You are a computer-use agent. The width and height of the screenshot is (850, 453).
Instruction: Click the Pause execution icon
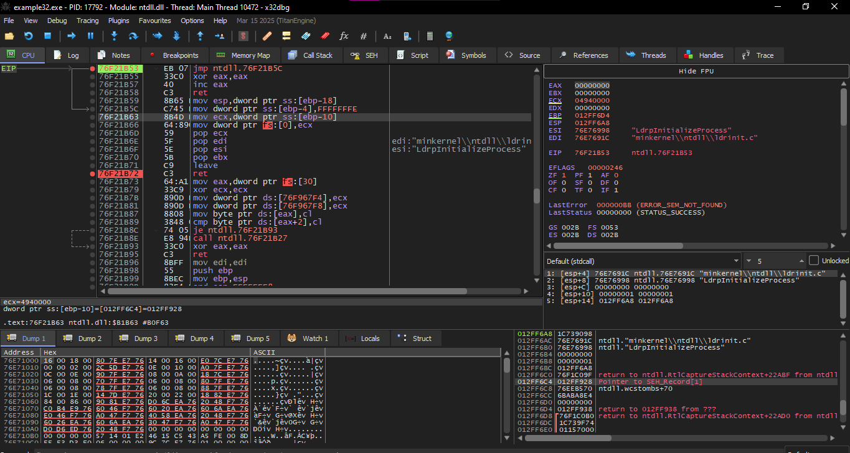click(90, 36)
